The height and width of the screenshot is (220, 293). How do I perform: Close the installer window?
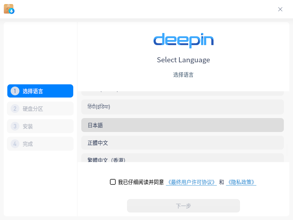[x=280, y=10]
